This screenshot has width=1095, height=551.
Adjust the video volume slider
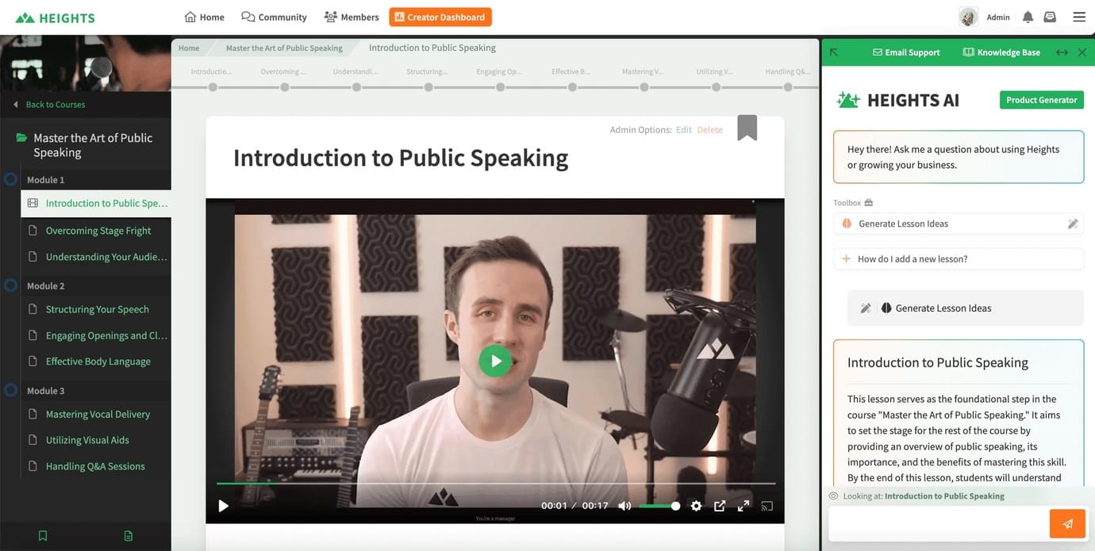[x=659, y=506]
